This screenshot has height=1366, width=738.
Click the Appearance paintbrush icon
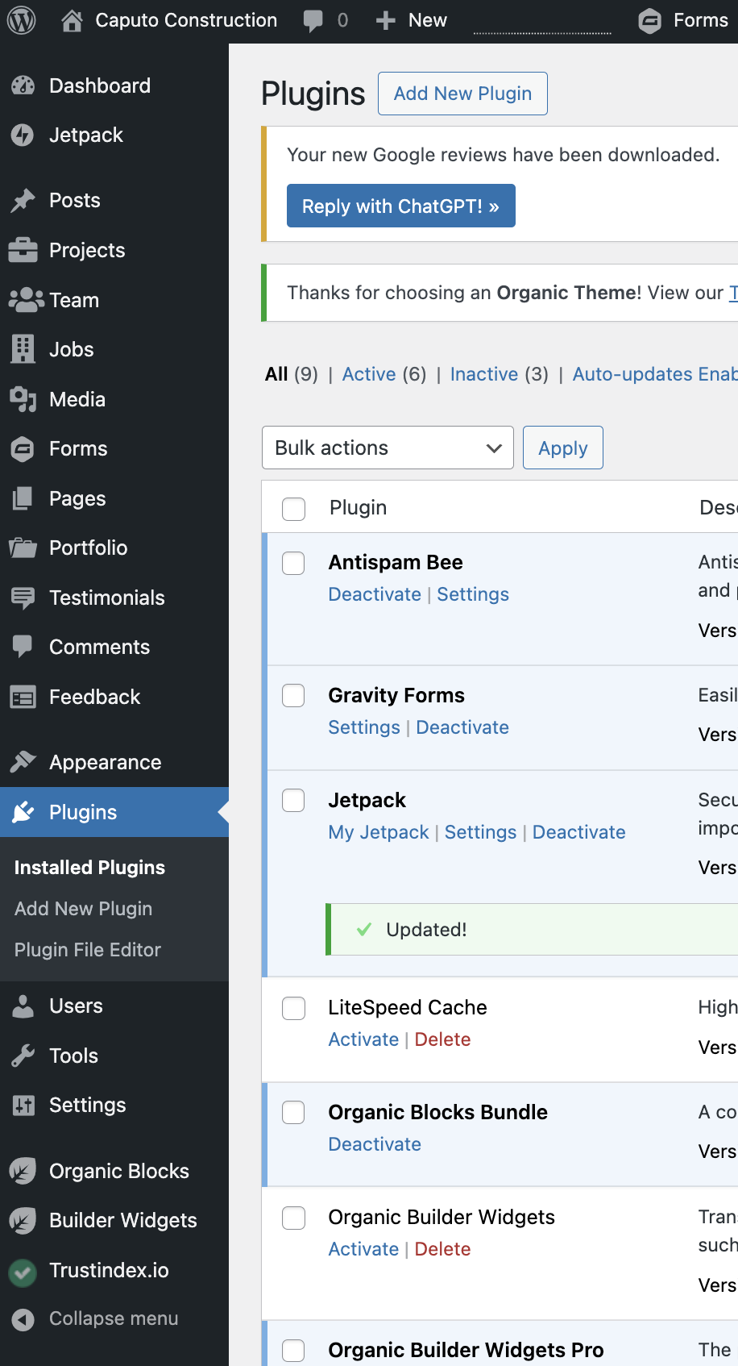(23, 762)
